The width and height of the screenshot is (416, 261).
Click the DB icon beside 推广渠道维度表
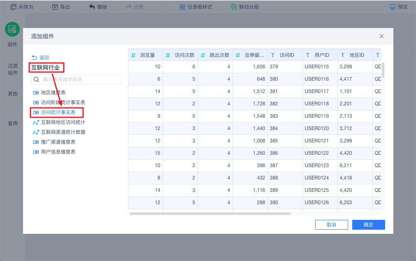(36, 142)
